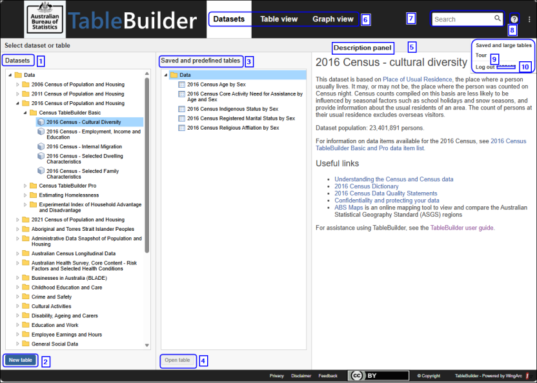537x383 pixels.
Task: Collapse the Census TableBuilder Basic folder
Action: click(x=25, y=113)
